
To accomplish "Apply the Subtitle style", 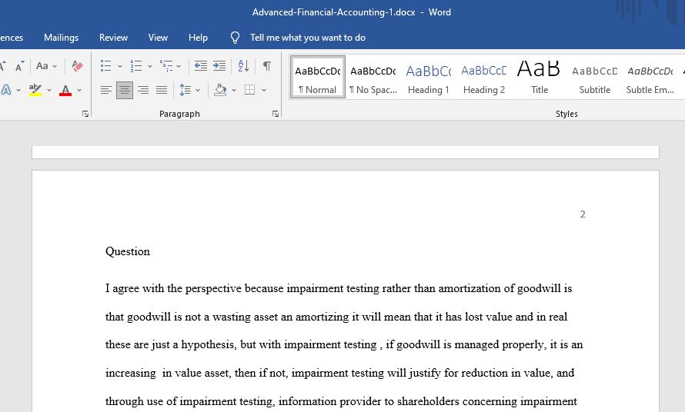I will coord(595,77).
